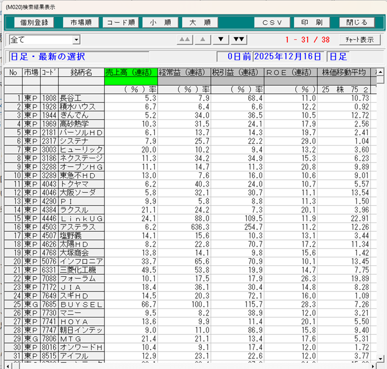Export results with the CSV button
This screenshot has width=387, height=369.
(271, 23)
